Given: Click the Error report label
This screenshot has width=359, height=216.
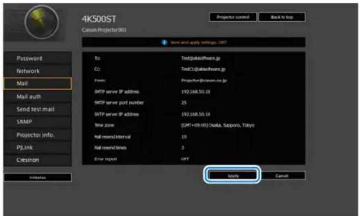Looking at the screenshot, I should pos(106,159).
